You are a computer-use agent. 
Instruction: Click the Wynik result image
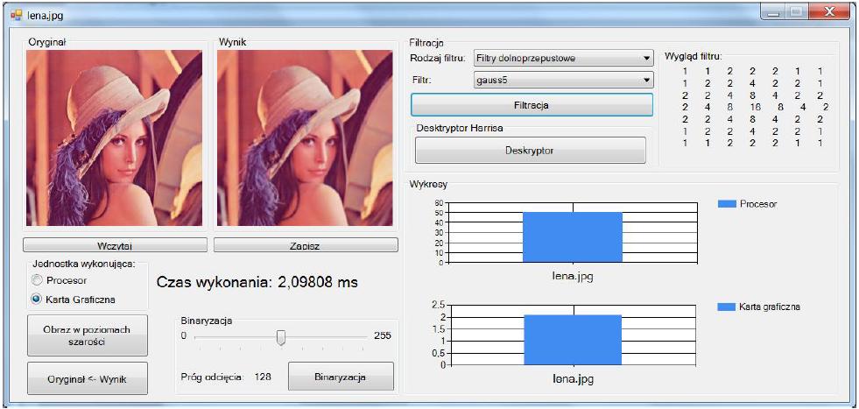[x=305, y=138]
